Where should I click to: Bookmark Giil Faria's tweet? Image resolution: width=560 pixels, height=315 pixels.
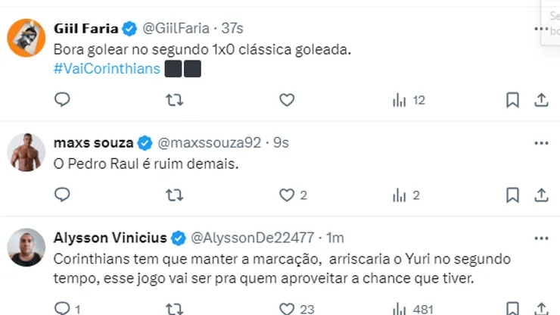[x=512, y=100]
